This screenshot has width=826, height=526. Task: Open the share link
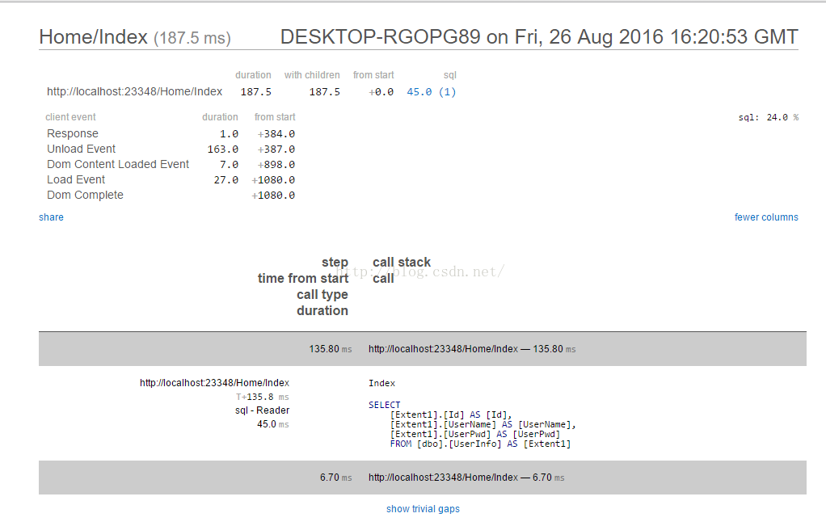51,217
